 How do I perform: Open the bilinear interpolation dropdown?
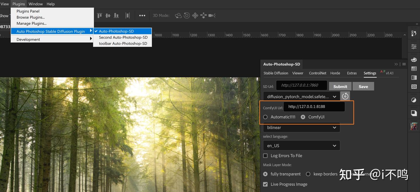[301, 127]
